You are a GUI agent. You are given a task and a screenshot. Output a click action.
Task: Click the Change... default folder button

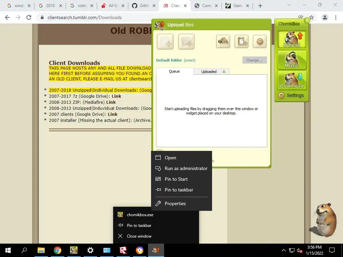(x=255, y=60)
